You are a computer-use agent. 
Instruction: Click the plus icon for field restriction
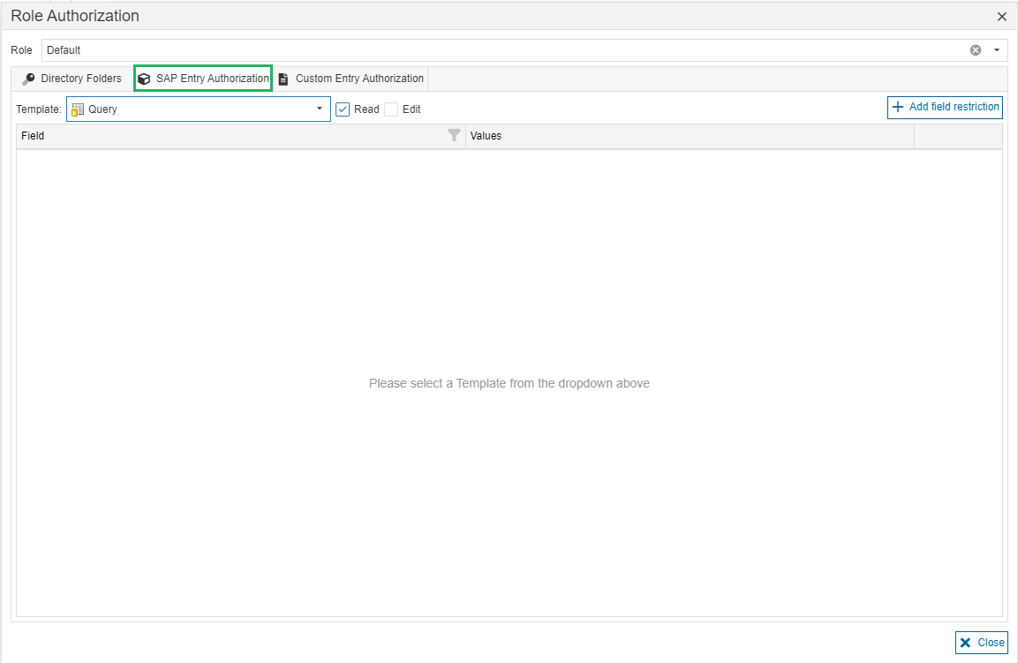898,107
